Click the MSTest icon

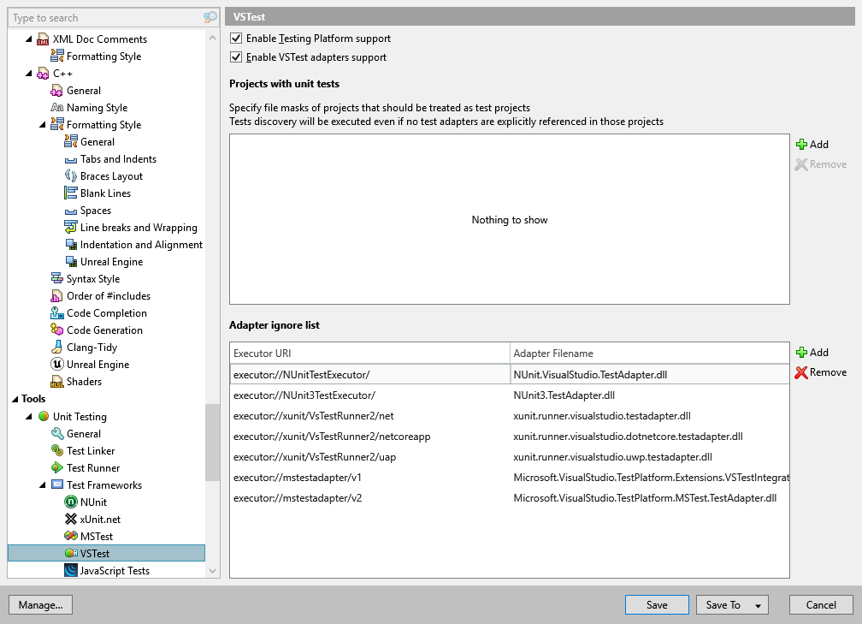click(x=70, y=536)
